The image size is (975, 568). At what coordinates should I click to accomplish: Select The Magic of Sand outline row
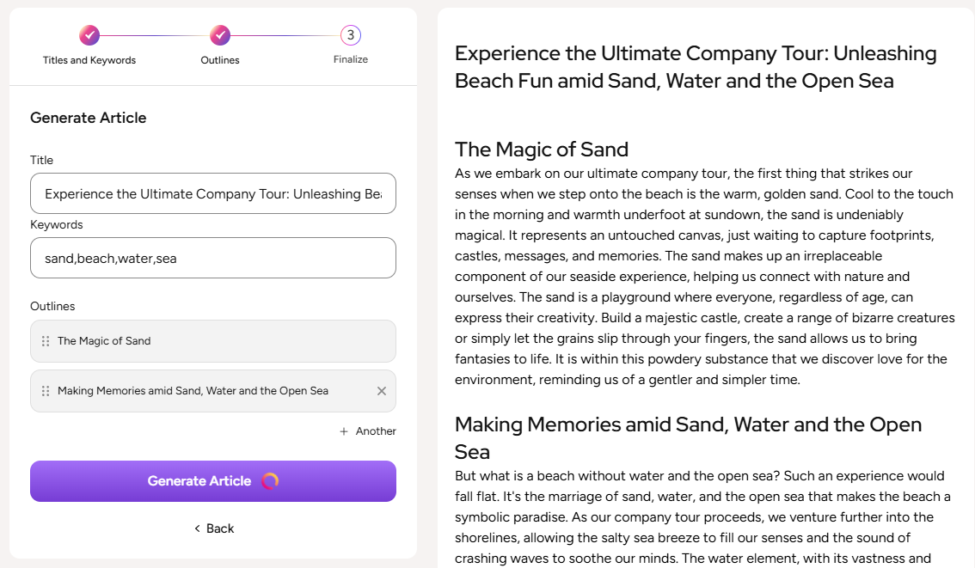click(213, 341)
